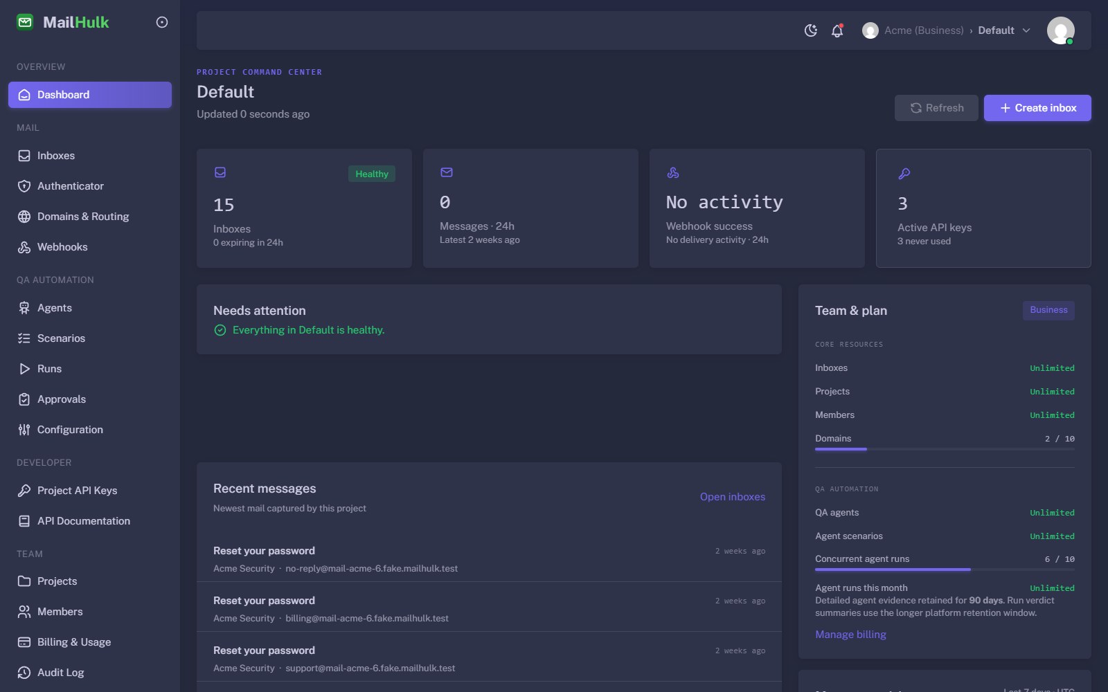Screen dimensions: 1108x692
Task: Refresh the project dashboard
Action: coord(936,108)
